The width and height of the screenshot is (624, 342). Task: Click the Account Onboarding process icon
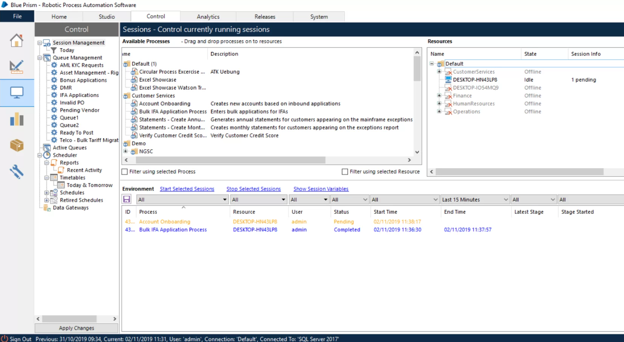(x=134, y=104)
